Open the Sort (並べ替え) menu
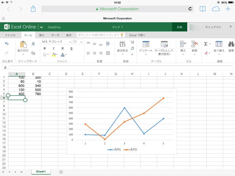 tap(219, 48)
